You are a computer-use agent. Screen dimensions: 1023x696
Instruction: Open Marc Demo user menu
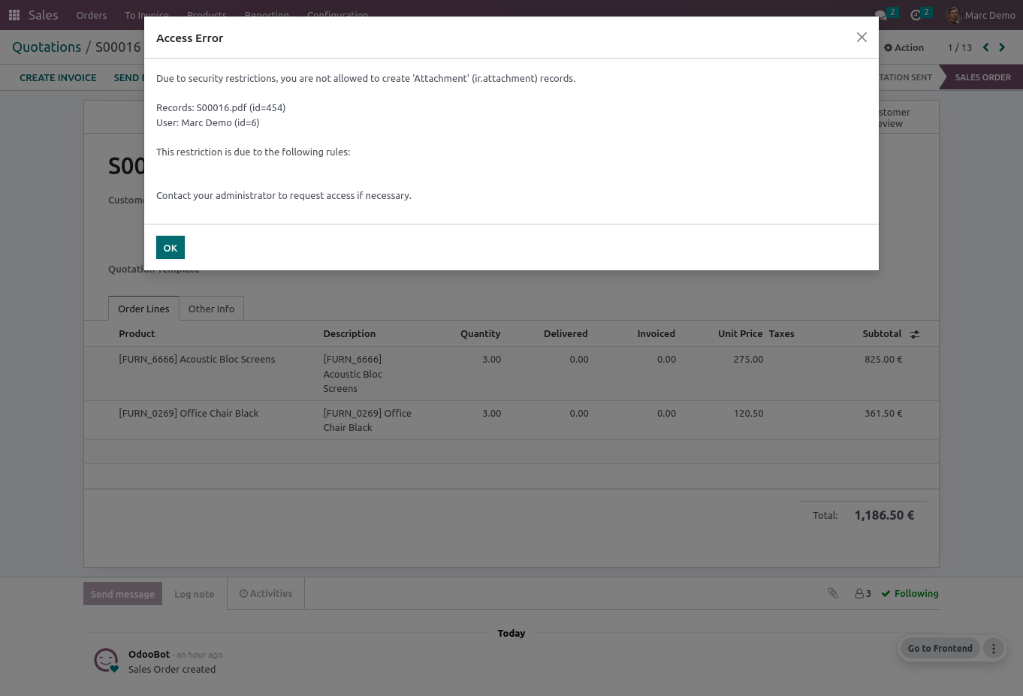coord(981,15)
